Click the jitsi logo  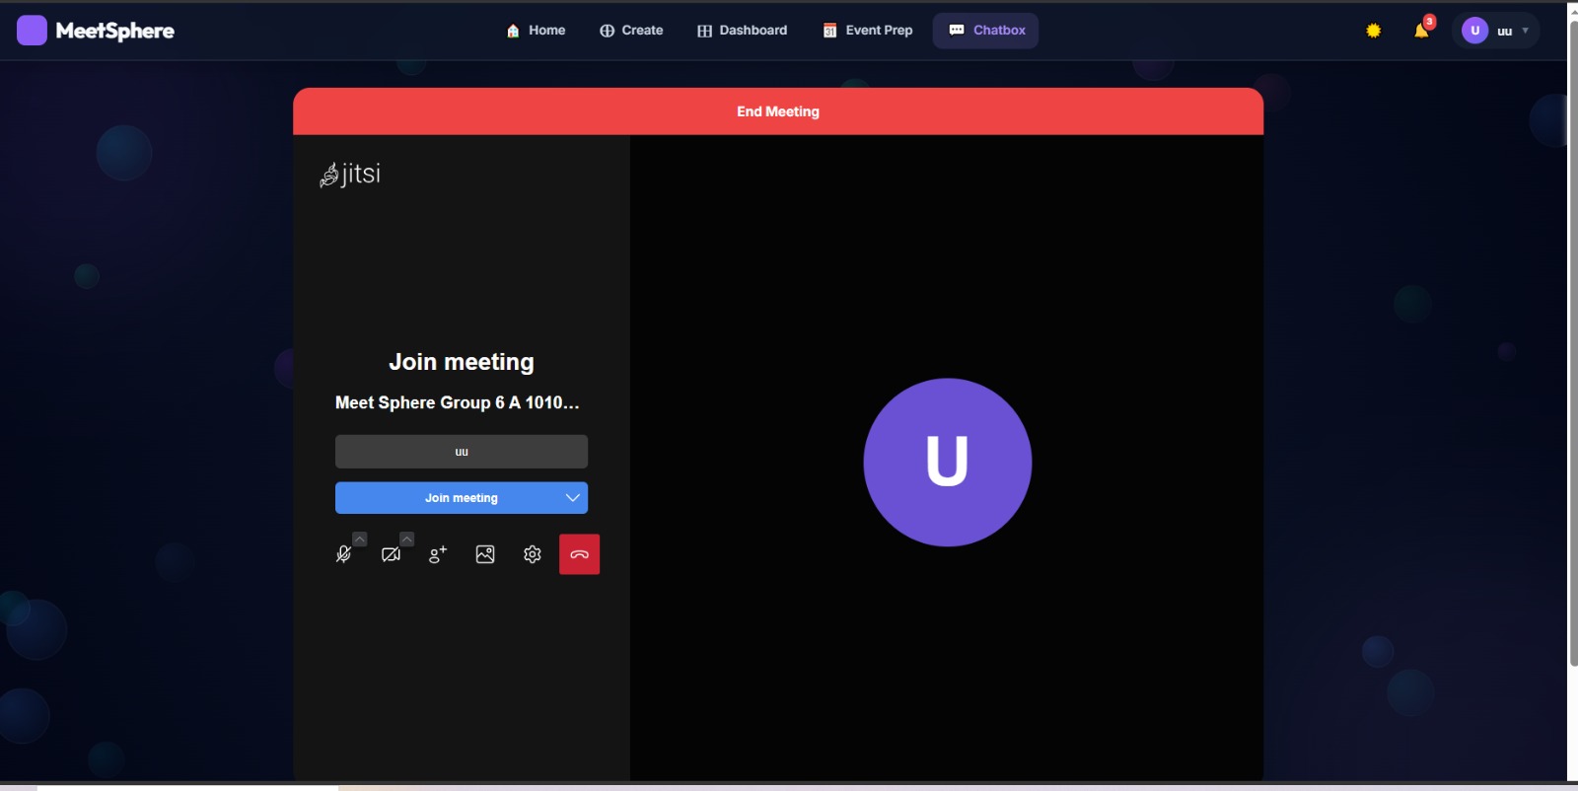pos(350,175)
